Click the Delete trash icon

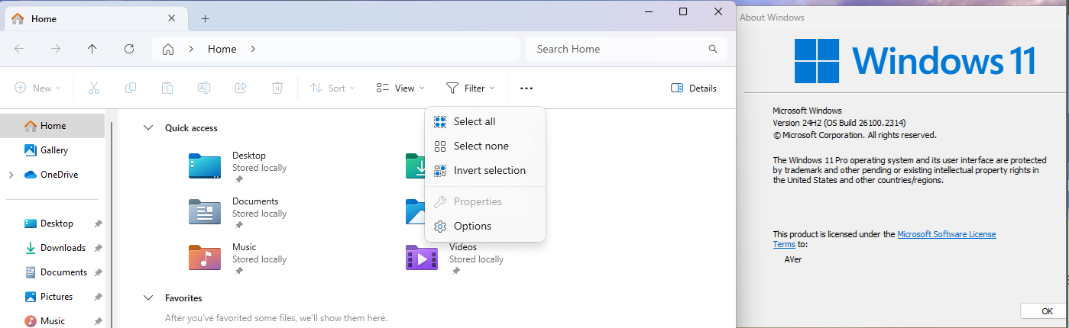[x=277, y=88]
